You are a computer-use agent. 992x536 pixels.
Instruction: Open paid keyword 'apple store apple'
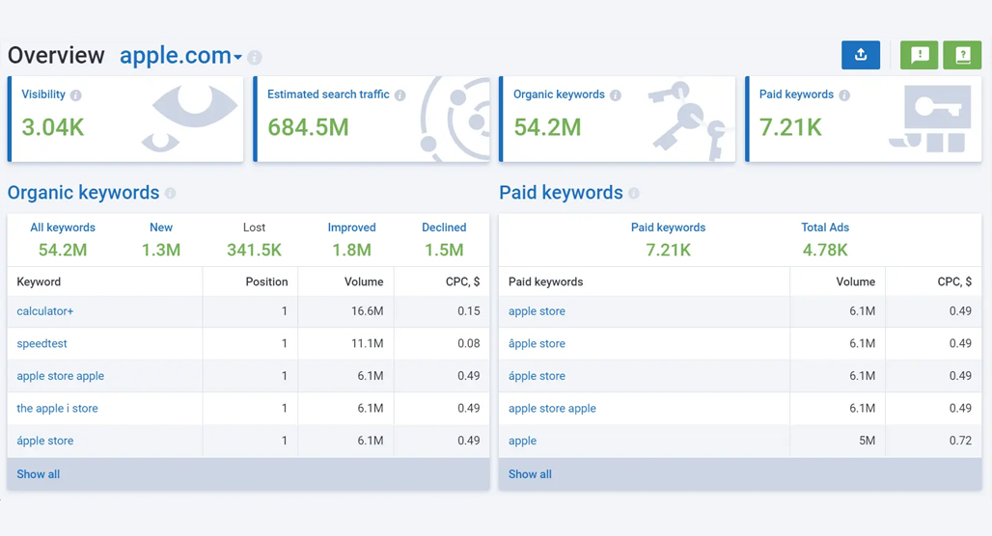(x=552, y=409)
